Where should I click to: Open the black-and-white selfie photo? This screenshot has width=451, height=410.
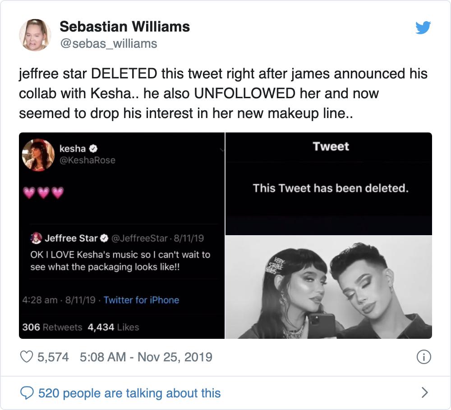tap(328, 287)
